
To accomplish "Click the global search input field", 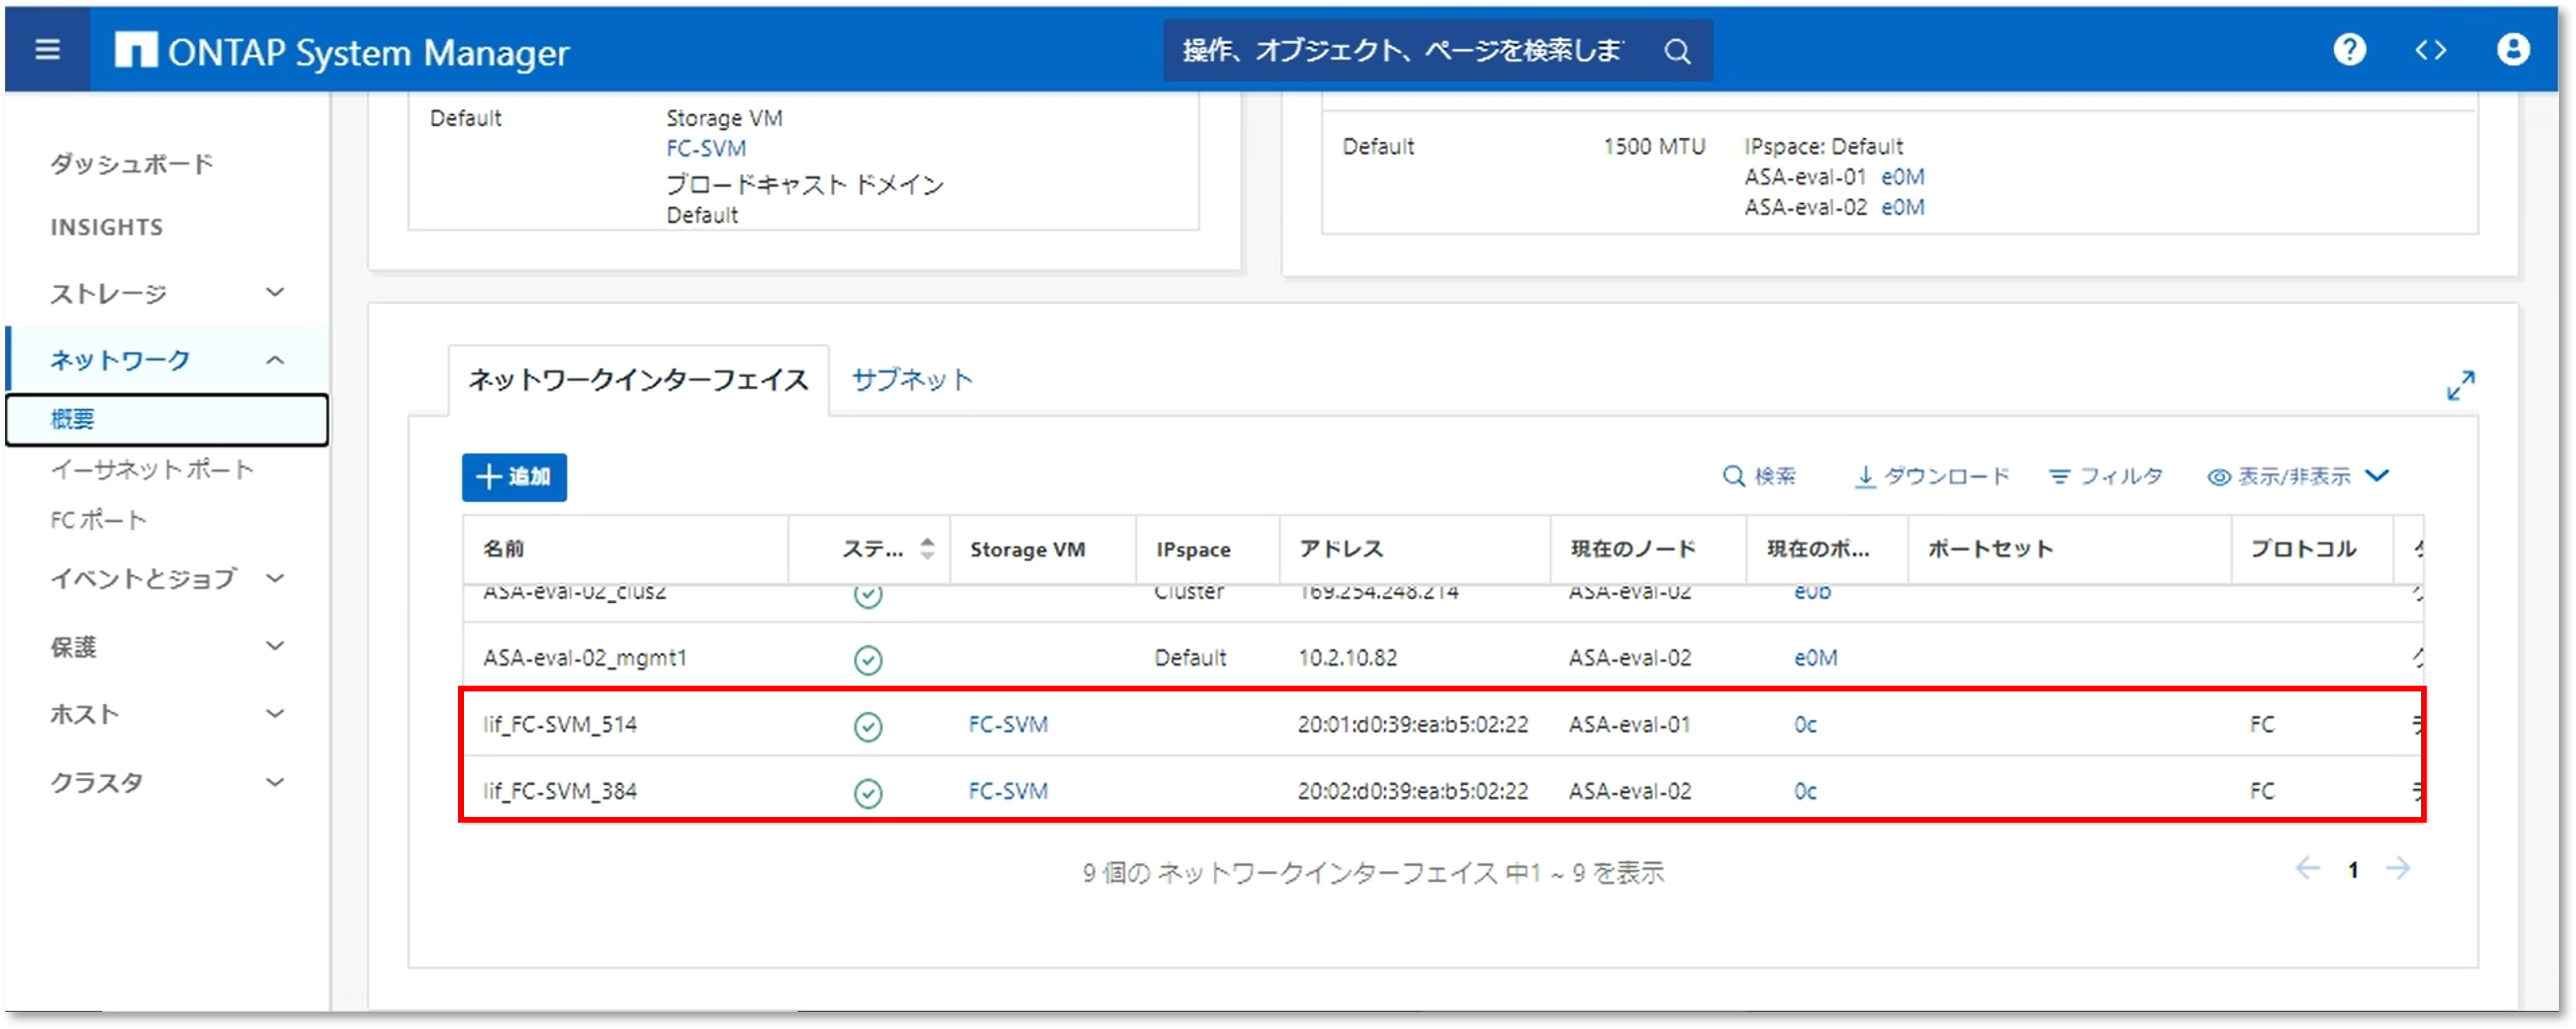I will tap(1404, 50).
